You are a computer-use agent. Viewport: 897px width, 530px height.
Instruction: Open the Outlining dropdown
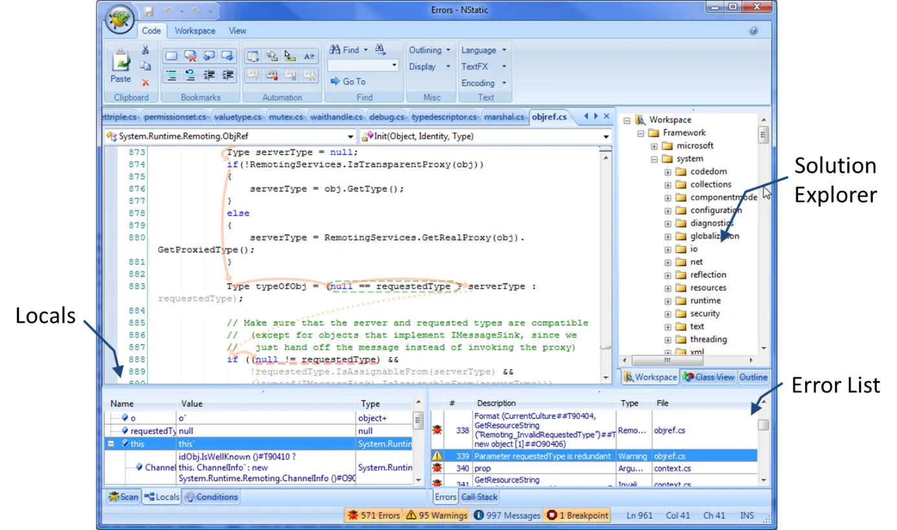(x=430, y=50)
